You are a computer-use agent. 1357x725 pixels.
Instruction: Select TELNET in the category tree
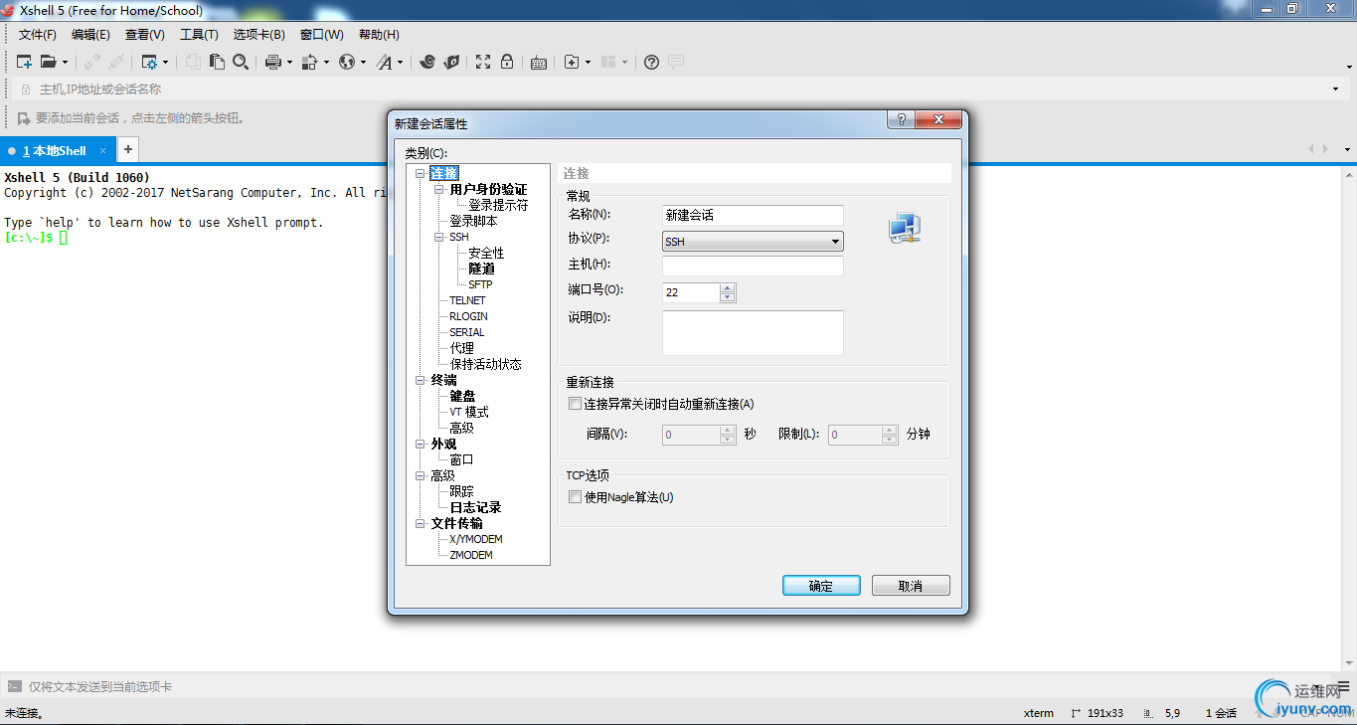pos(467,300)
